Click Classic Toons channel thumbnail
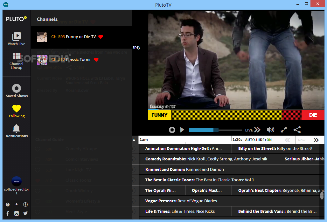327x222 pixels. (42, 60)
